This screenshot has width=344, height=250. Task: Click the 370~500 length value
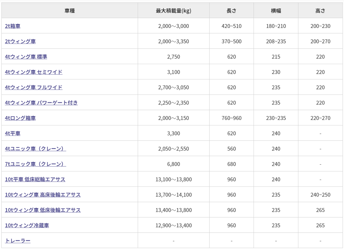tap(232, 42)
